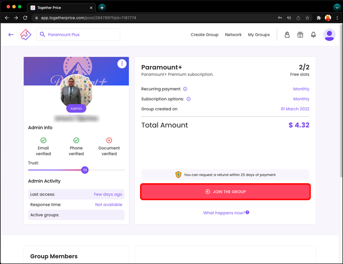
Task: Click the refund shield icon
Action: tap(178, 175)
